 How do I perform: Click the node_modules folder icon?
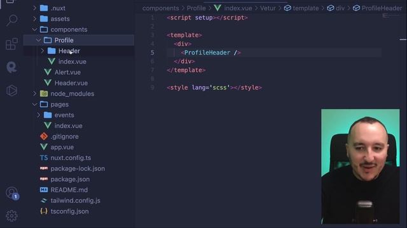[x=44, y=94]
